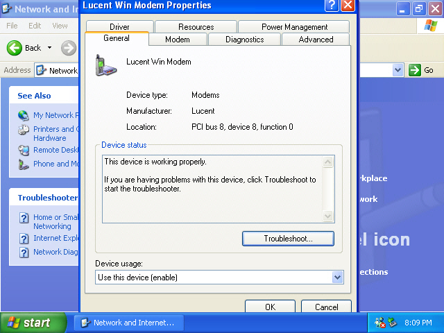Open the Printers and Other Hardware link

coord(56,133)
